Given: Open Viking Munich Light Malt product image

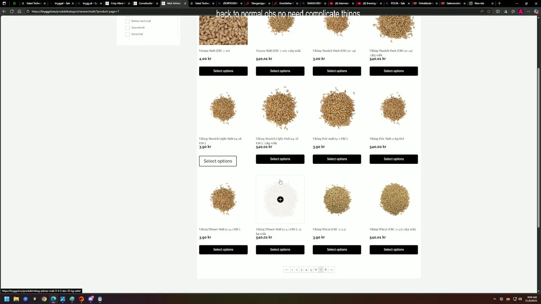Looking at the screenshot, I should click(223, 109).
